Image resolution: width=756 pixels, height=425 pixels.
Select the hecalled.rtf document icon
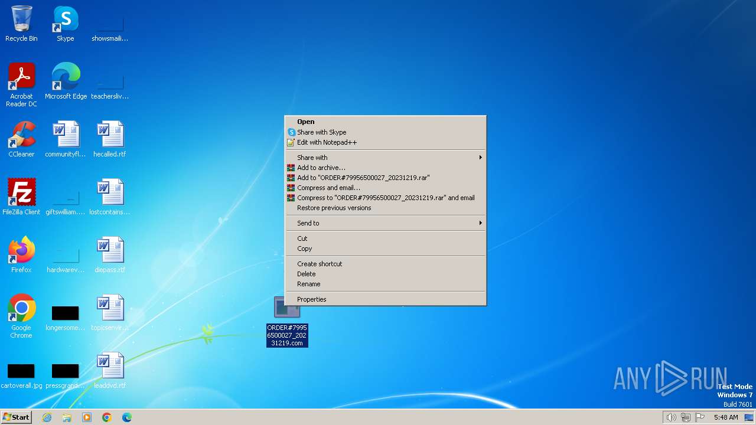click(110, 139)
